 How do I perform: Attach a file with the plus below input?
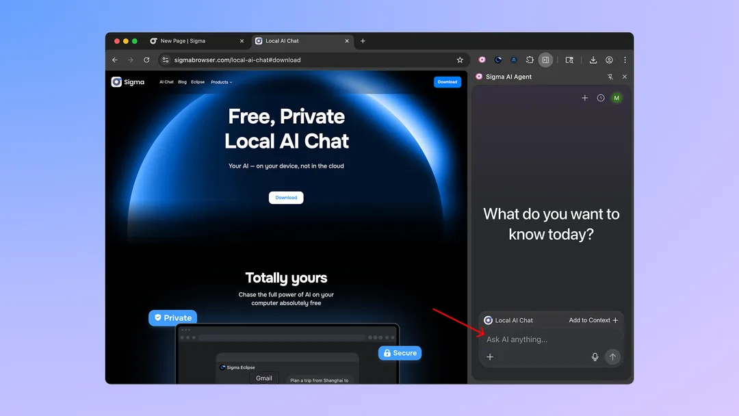pyautogui.click(x=490, y=357)
